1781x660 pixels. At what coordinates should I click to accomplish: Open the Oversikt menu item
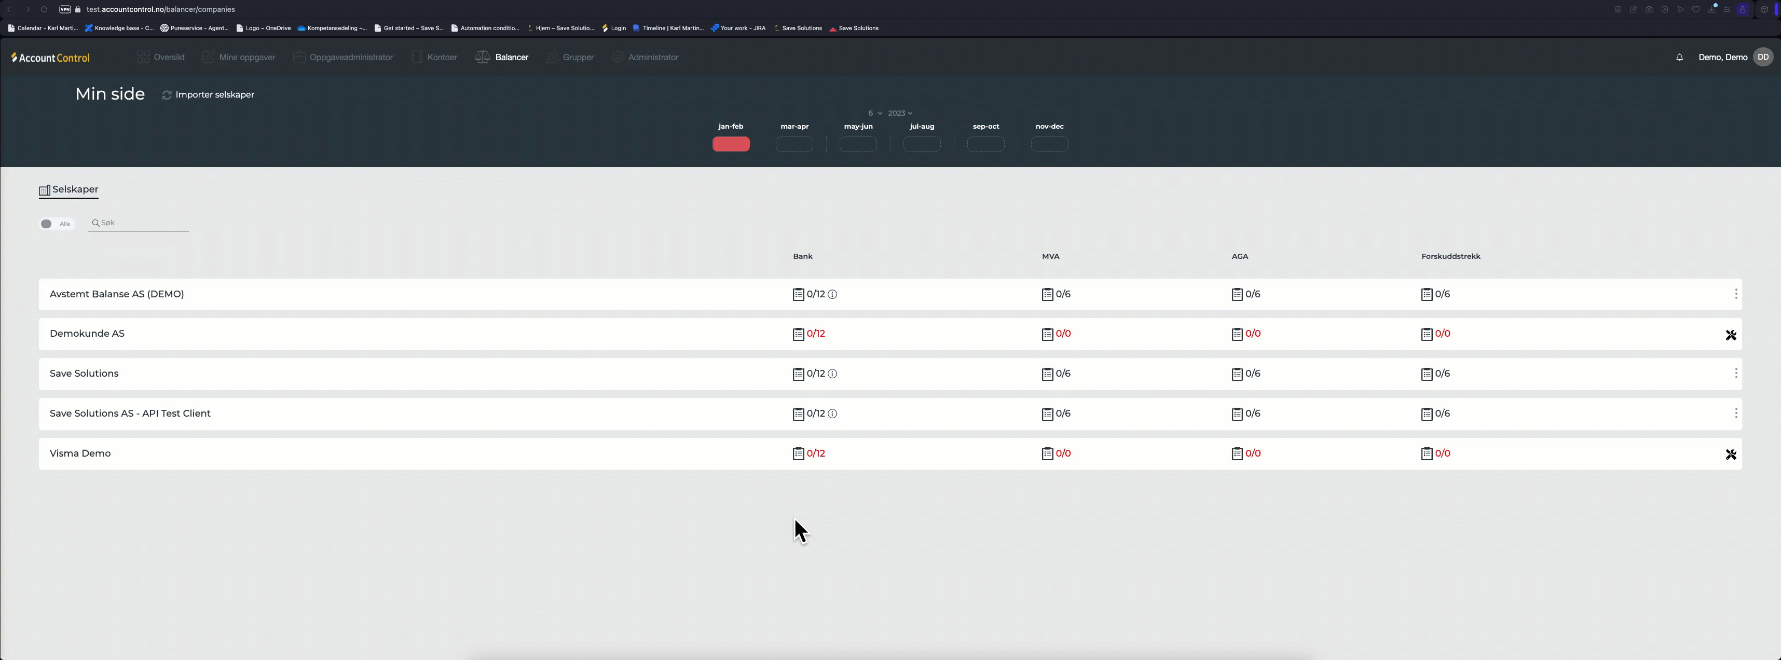(169, 58)
